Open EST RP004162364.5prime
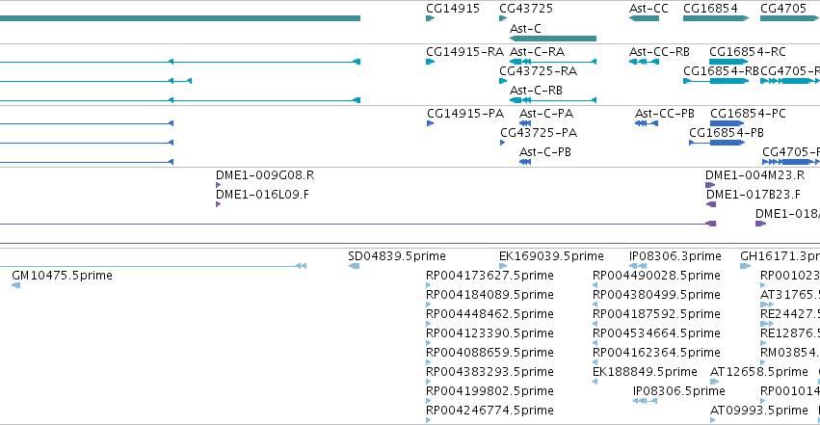 (x=595, y=362)
